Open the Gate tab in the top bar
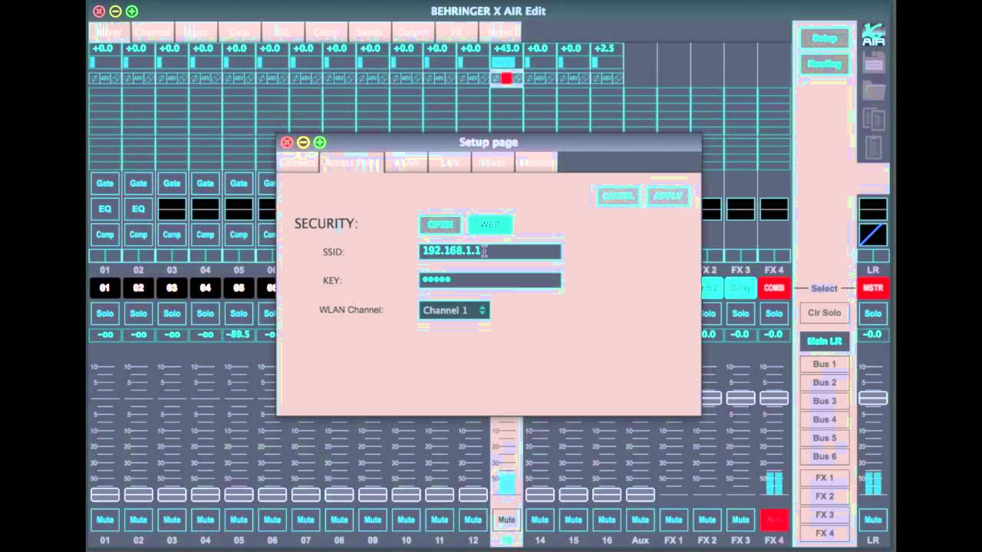982x552 pixels. (239, 32)
